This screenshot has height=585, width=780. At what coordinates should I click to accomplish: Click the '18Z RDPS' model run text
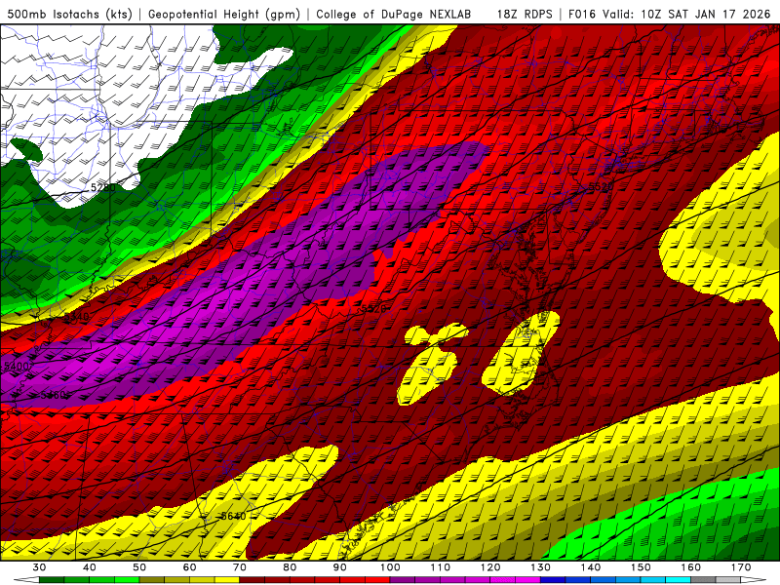[x=525, y=14]
